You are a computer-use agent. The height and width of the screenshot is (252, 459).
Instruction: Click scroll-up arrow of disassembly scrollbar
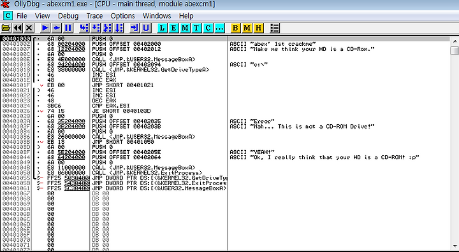455,41
